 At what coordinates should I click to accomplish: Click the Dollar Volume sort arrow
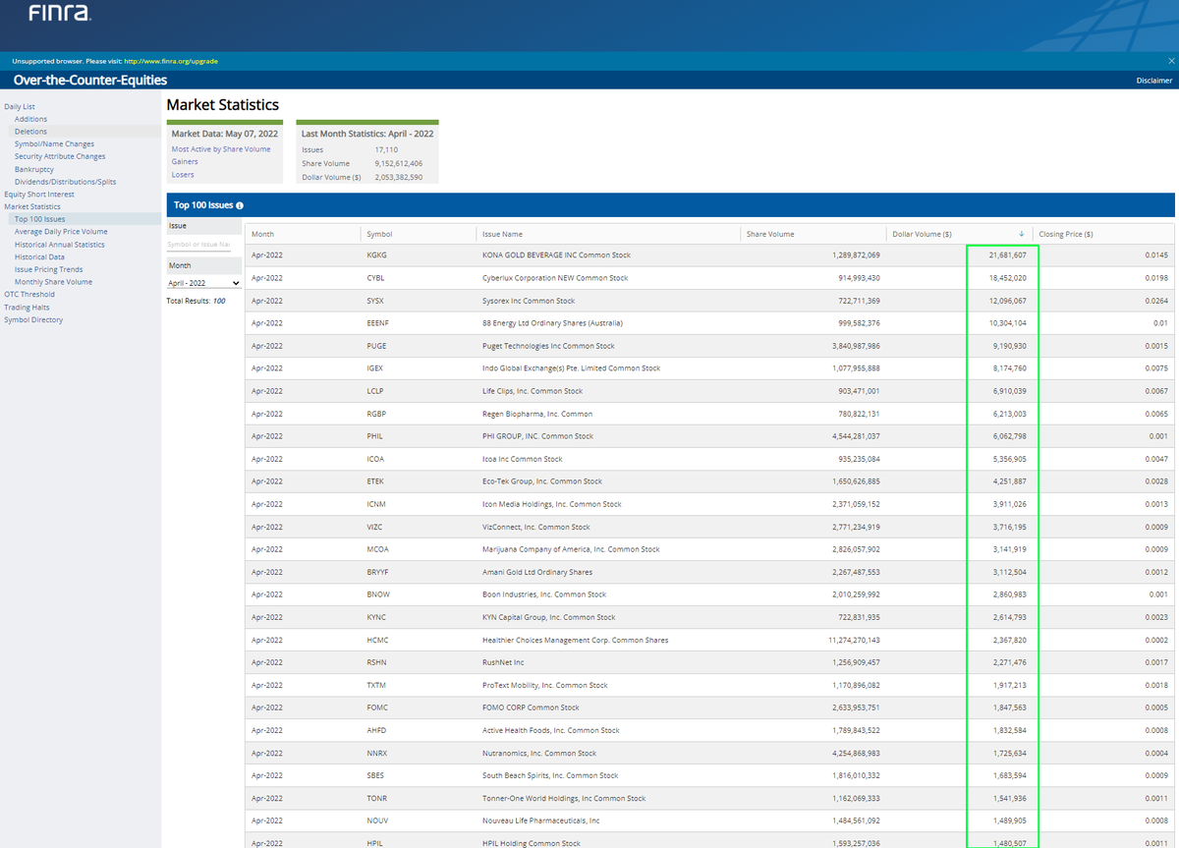(x=1022, y=234)
